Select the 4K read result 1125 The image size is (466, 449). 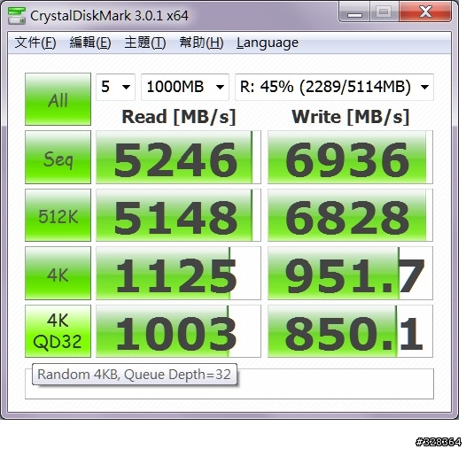coord(178,273)
